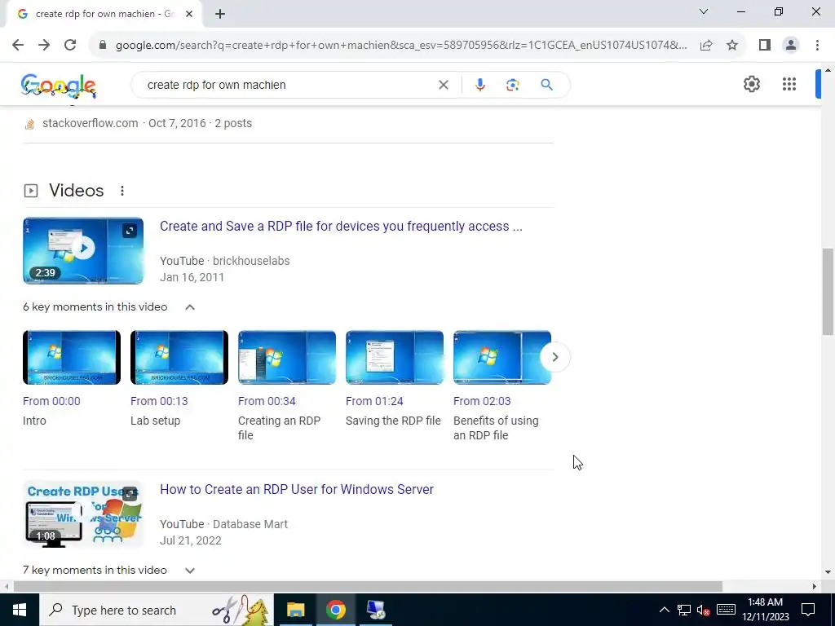
Task: Show hidden system tray icons
Action: pos(664,610)
